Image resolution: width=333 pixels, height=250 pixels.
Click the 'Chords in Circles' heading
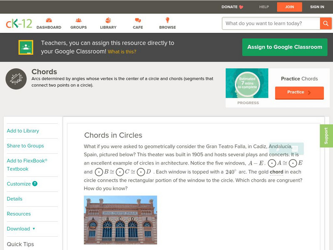113,135
